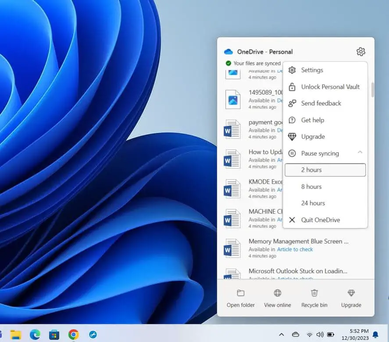Click the volume speaker tray icon
Screen dimensions: 389x342
[x=320, y=335]
